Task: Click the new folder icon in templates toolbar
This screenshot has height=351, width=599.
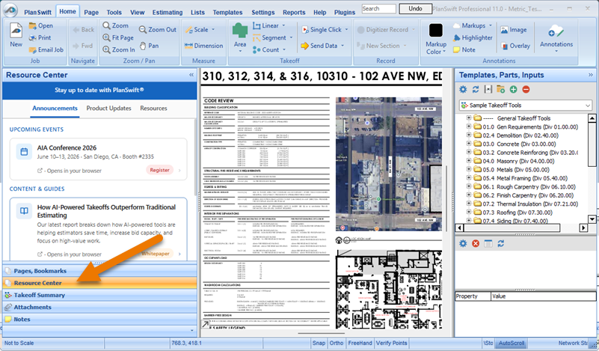Action: (x=501, y=90)
